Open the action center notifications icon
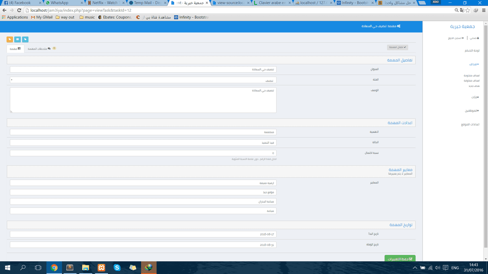 [446, 268]
